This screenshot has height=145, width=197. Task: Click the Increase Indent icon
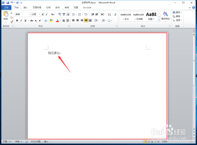pyautogui.click(x=97, y=14)
